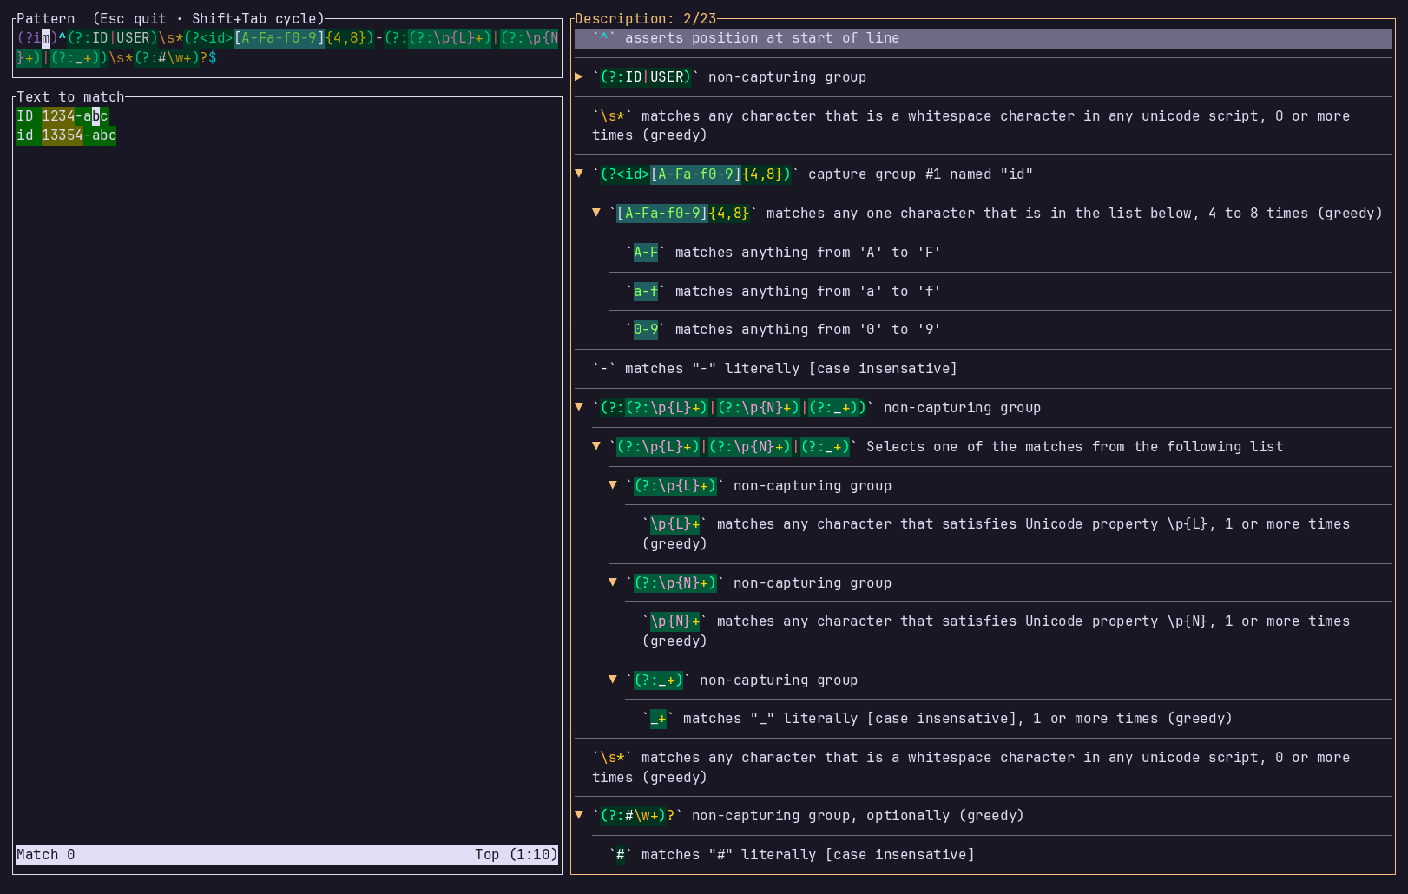
Task: Collapse the (?:_+) non-capturing group
Action: click(x=613, y=680)
